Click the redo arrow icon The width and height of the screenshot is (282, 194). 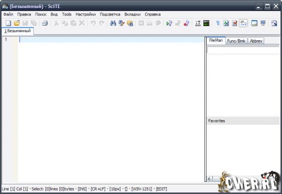point(102,23)
